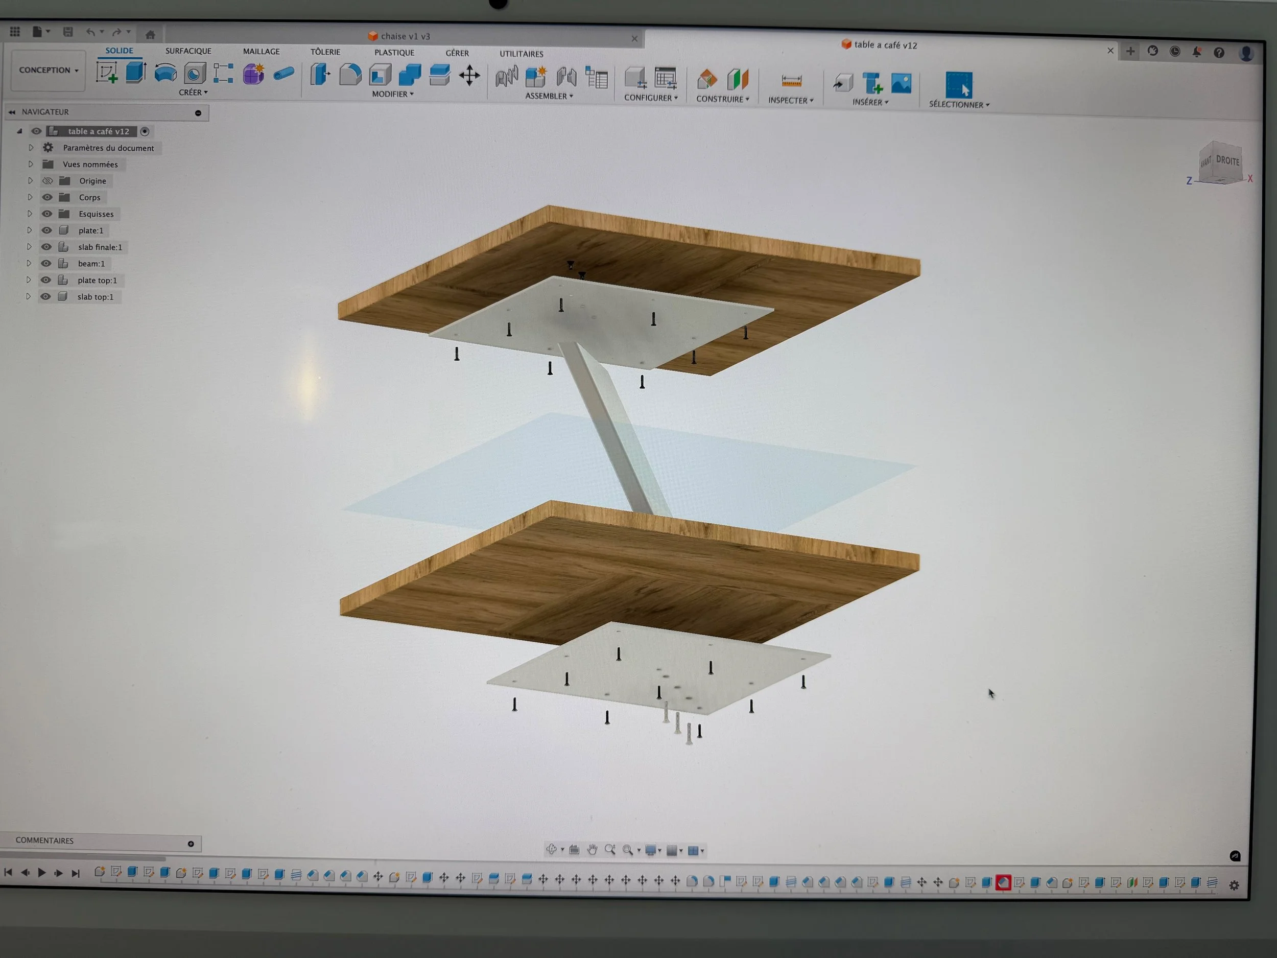Screen dimensions: 1277x958
Task: Expand the Esquisses folder
Action: coord(30,214)
